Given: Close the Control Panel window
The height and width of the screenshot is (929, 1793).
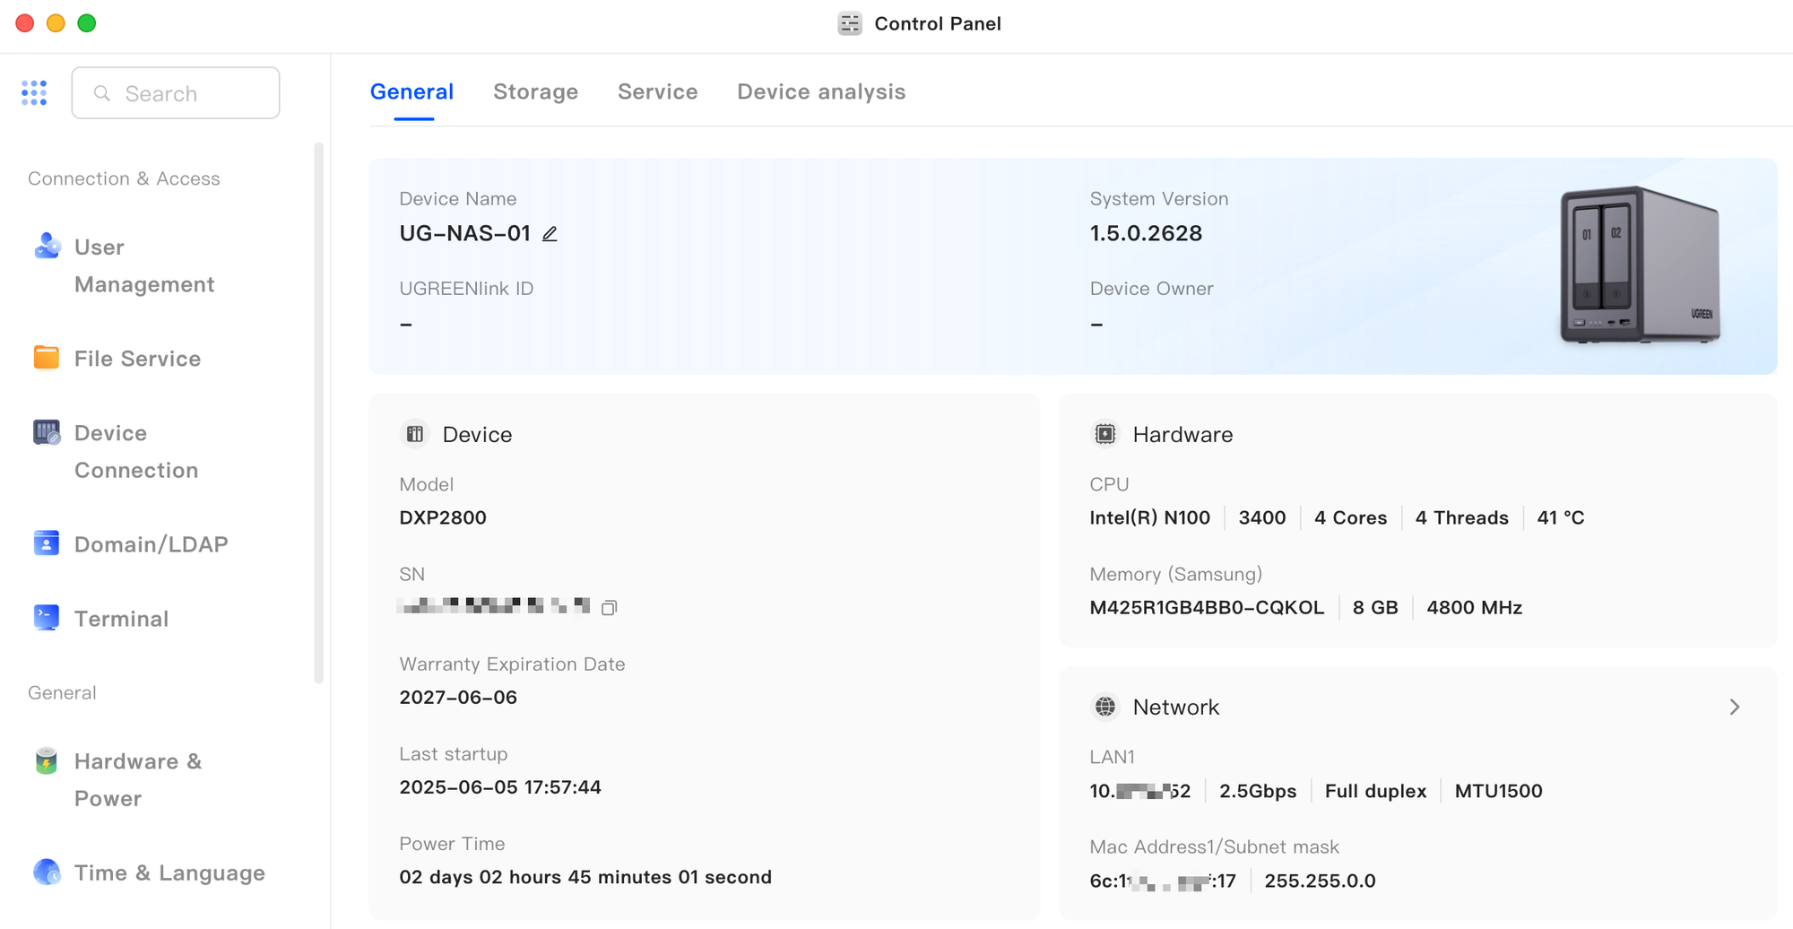Looking at the screenshot, I should click(x=25, y=23).
